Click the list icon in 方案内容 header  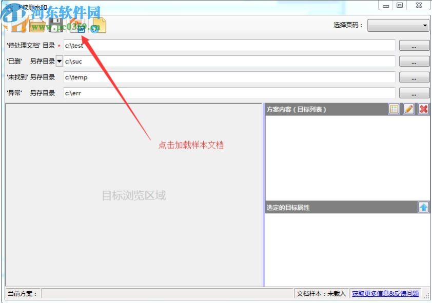coord(394,109)
